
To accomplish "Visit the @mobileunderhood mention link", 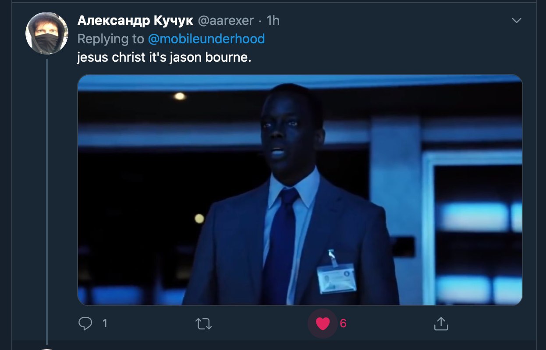I will pyautogui.click(x=206, y=39).
